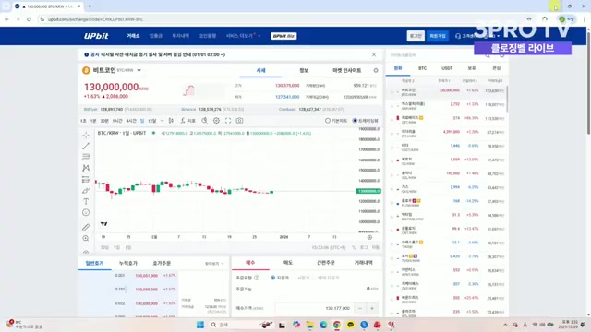Select the ruler measure tool
Screen dimensions: 591x332
pyautogui.click(x=86, y=228)
